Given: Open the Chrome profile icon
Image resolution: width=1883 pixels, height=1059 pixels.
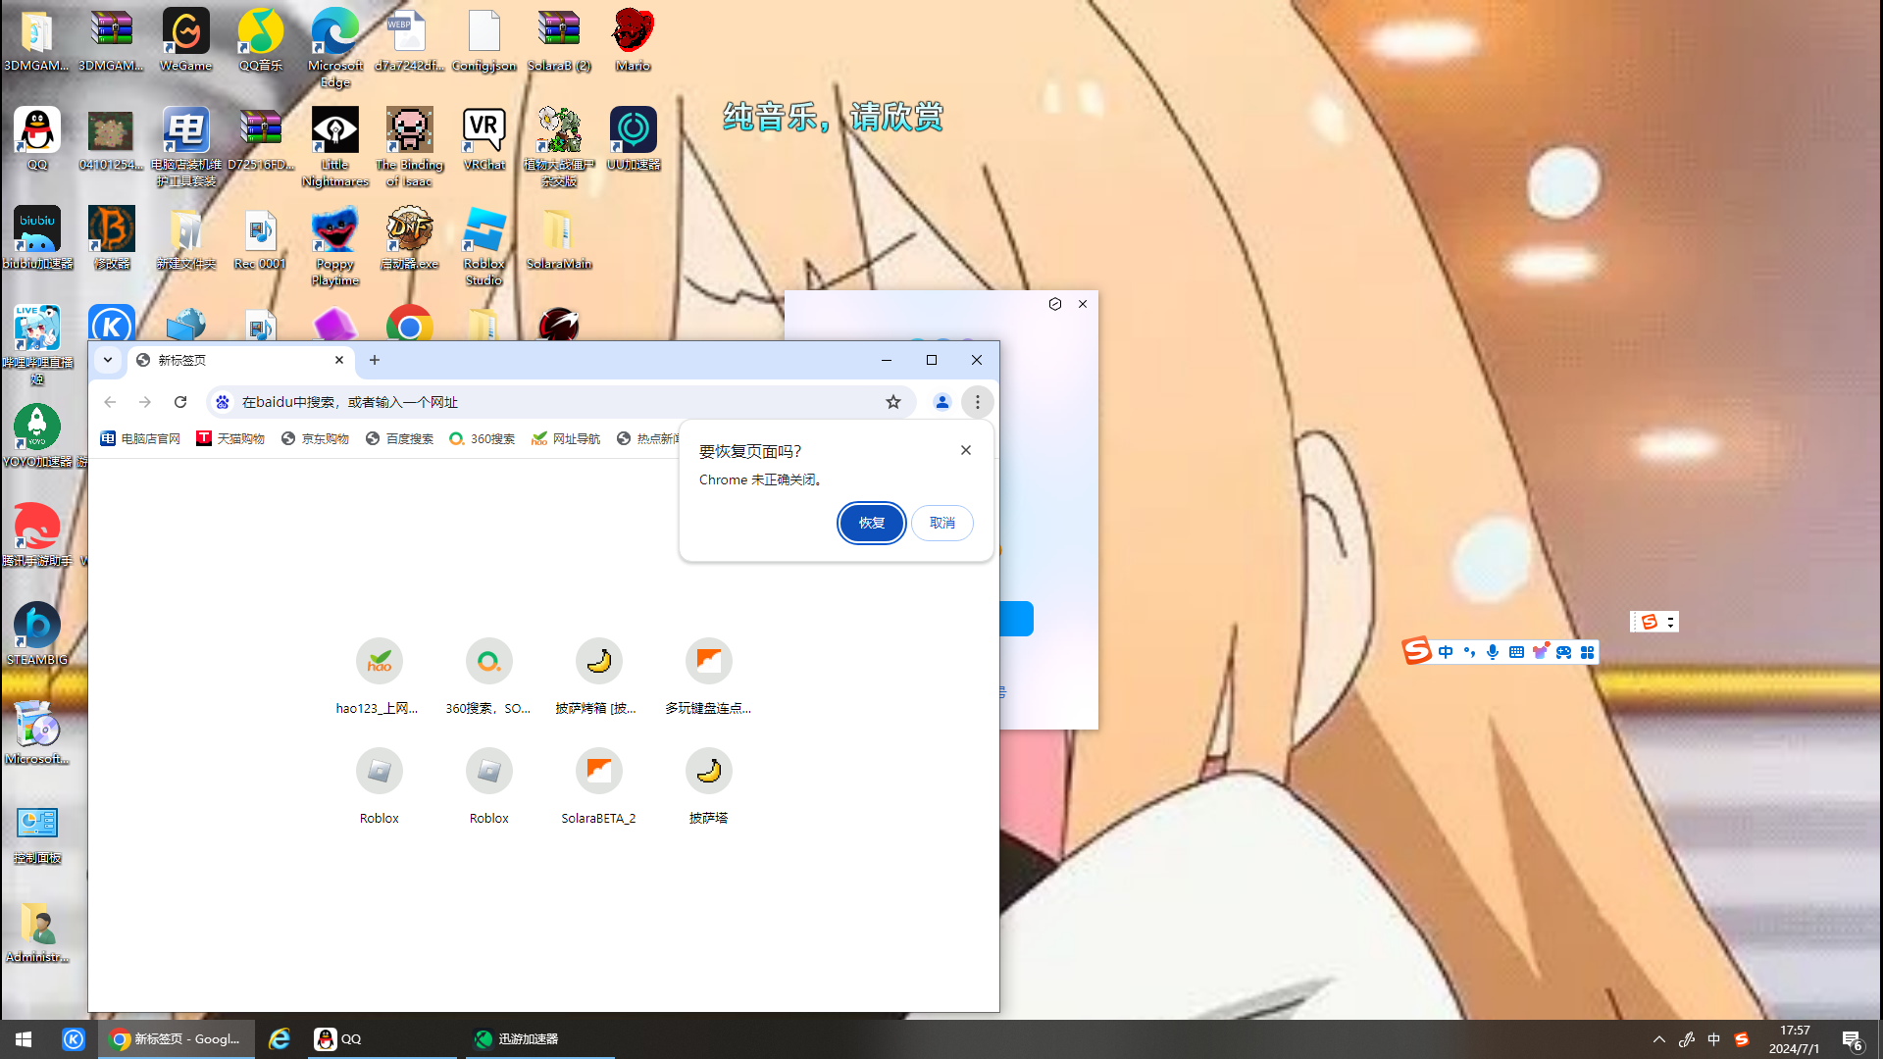Looking at the screenshot, I should pos(941,402).
